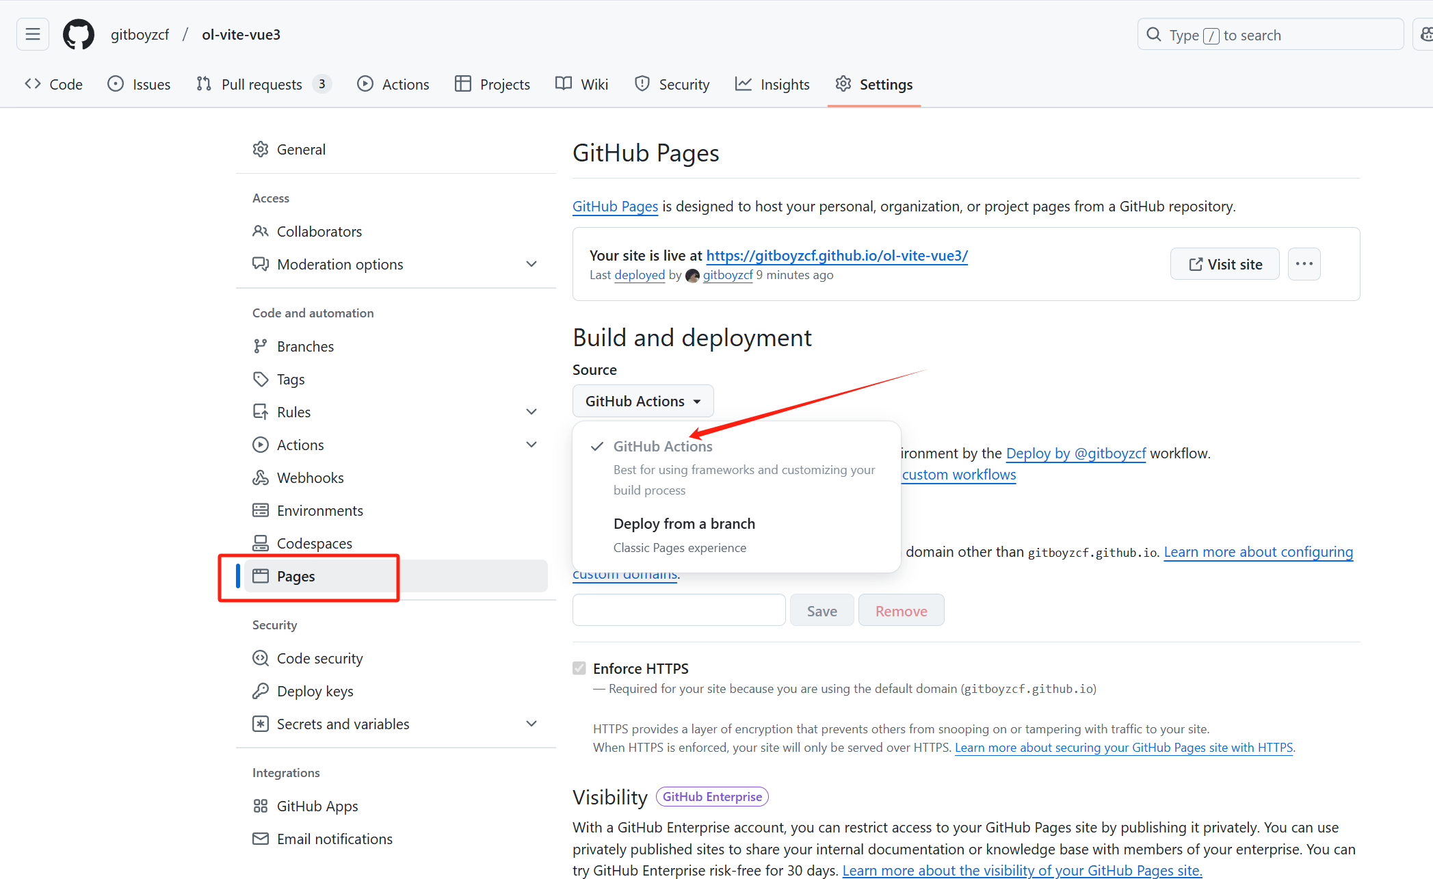This screenshot has width=1433, height=879.
Task: Open securing GitHub Pages with HTTPS link
Action: (x=1124, y=748)
